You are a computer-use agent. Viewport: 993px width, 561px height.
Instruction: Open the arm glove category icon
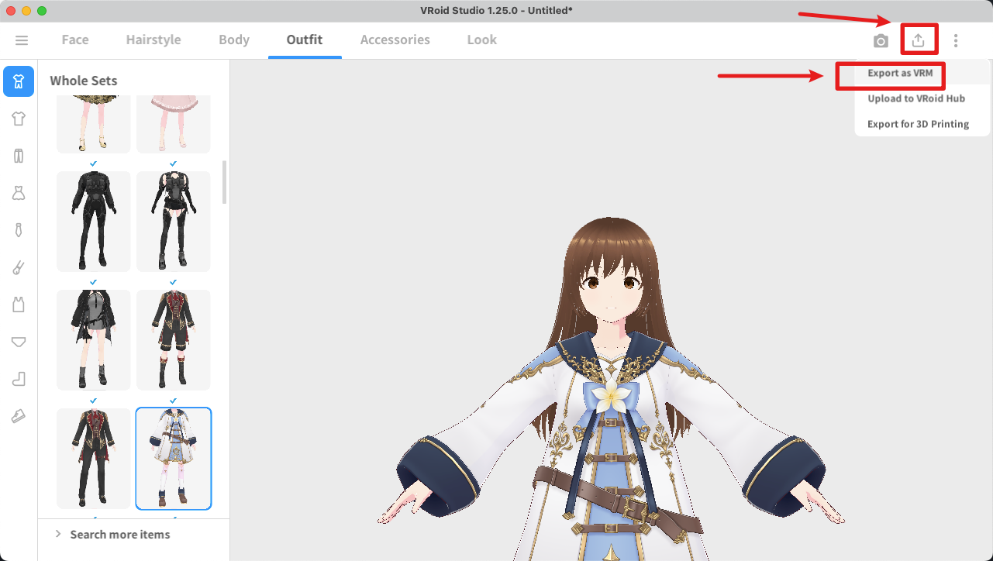19,267
